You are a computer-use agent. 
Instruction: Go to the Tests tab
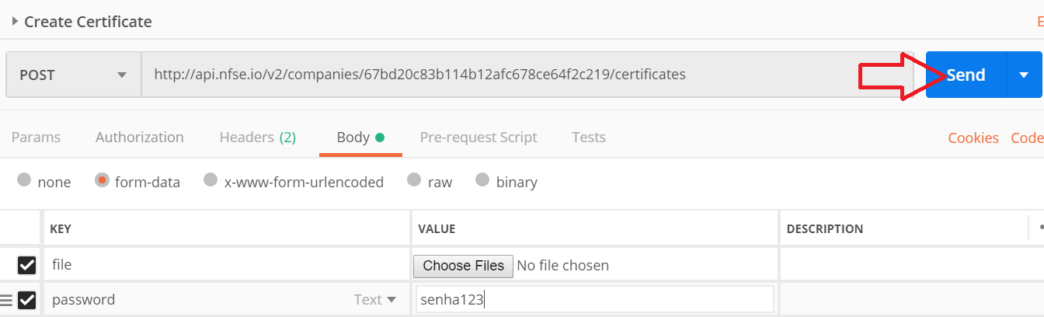pyautogui.click(x=589, y=138)
